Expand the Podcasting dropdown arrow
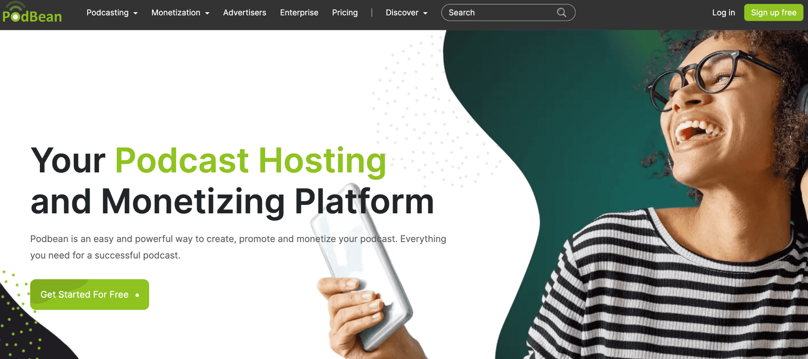The image size is (808, 359). click(x=136, y=13)
